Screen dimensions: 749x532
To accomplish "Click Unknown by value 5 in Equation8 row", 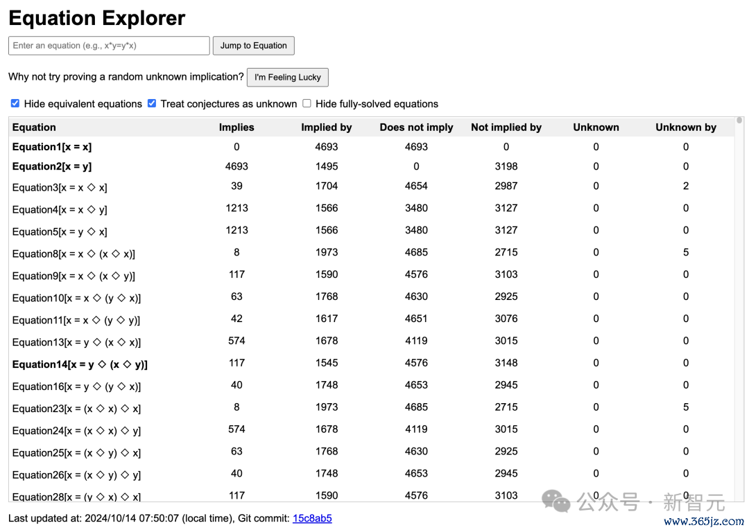I will 686,252.
